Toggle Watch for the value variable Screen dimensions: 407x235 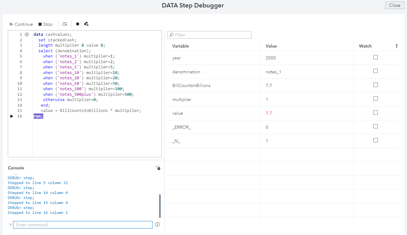pos(376,113)
